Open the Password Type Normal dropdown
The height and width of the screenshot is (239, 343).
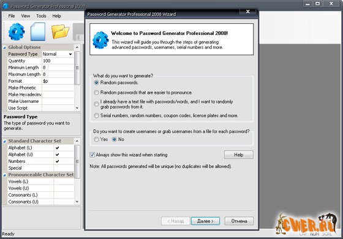point(70,54)
